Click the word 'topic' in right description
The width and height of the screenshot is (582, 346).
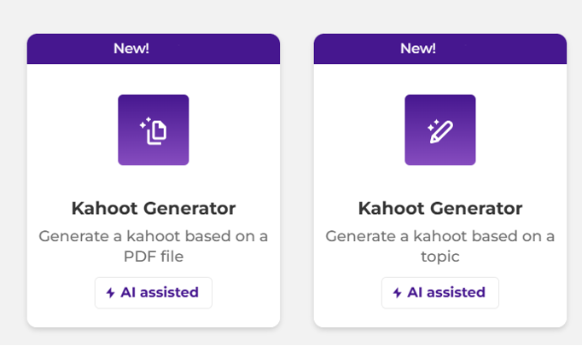[440, 256]
